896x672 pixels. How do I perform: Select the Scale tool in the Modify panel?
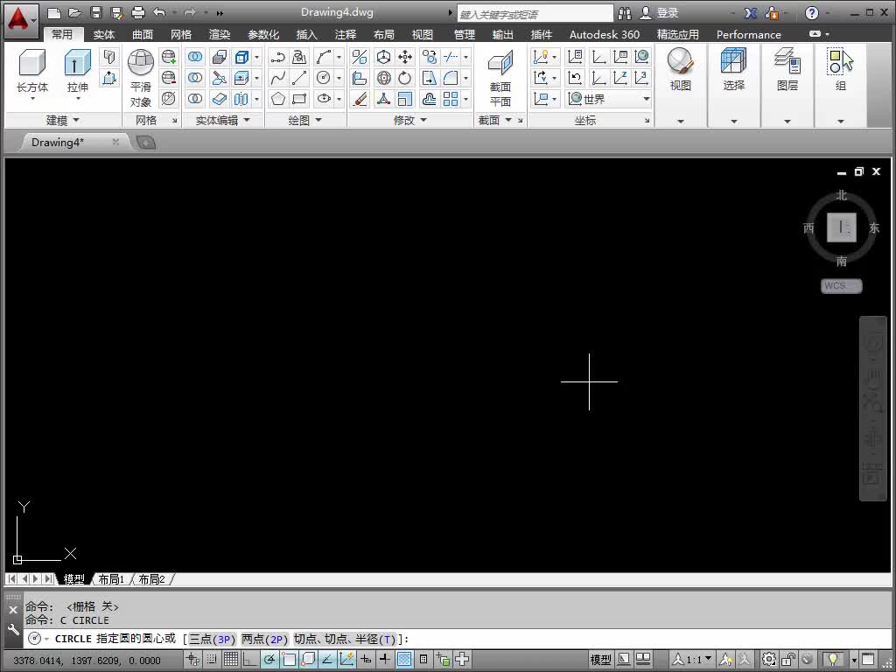click(405, 99)
